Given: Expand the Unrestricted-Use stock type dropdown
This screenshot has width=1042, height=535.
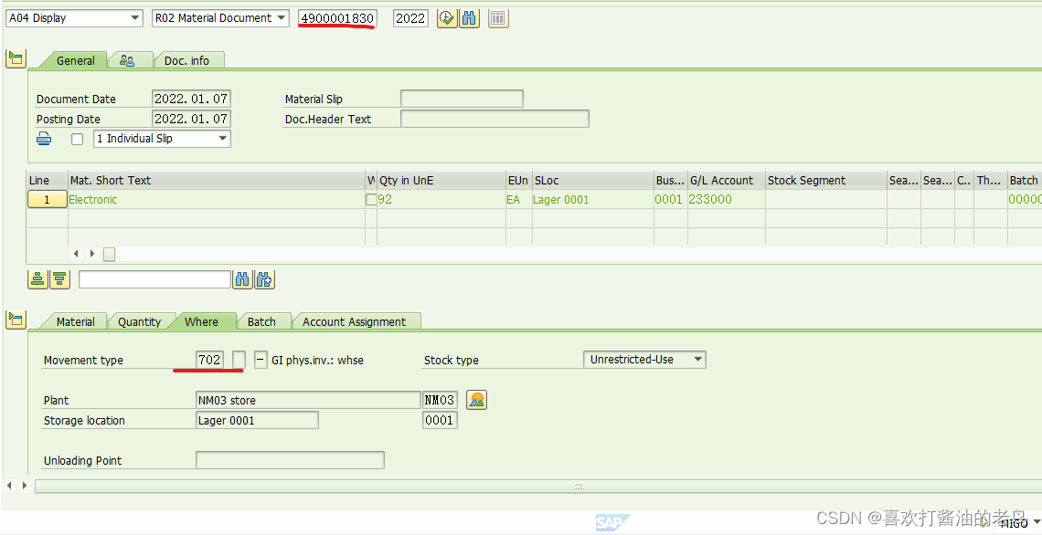Looking at the screenshot, I should coord(644,359).
